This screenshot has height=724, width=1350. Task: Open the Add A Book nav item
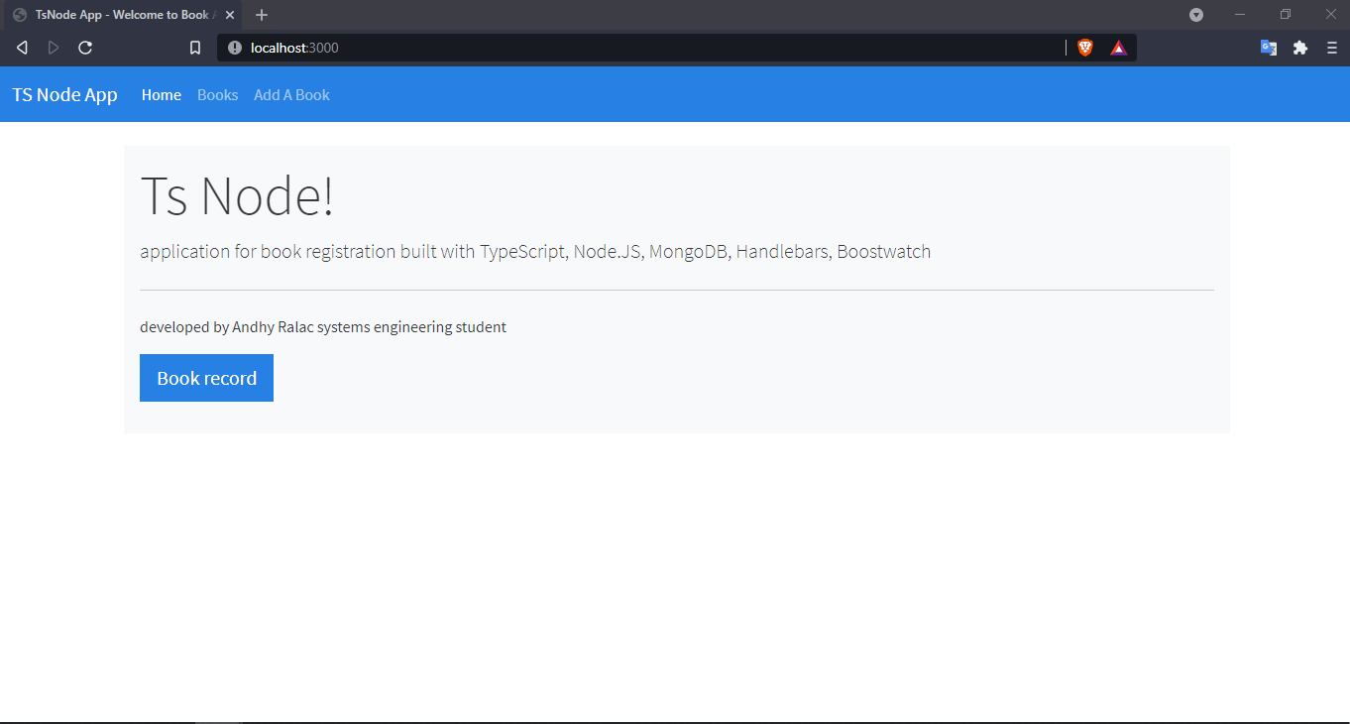291,95
